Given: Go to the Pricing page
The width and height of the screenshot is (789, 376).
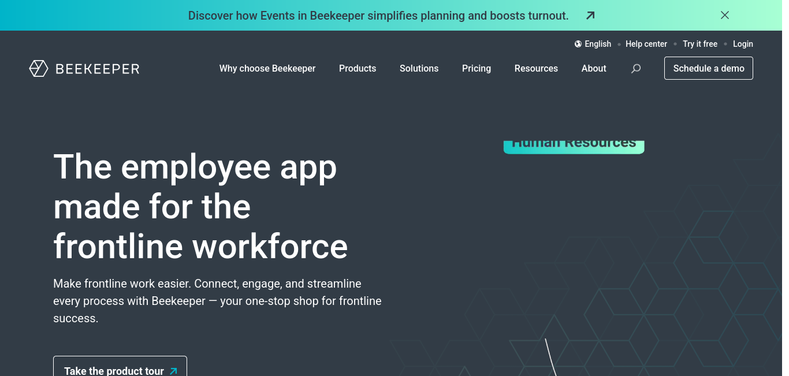Looking at the screenshot, I should click(x=477, y=68).
